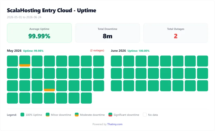215x131 pixels.
Task: Click the Total Outages 2 card
Action: (176, 33)
